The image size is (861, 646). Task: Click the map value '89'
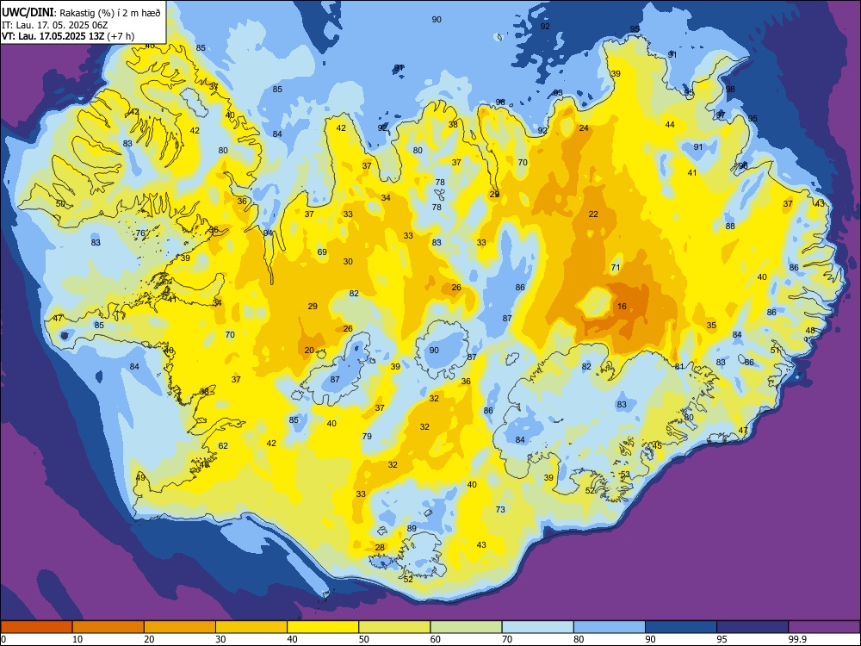point(412,529)
